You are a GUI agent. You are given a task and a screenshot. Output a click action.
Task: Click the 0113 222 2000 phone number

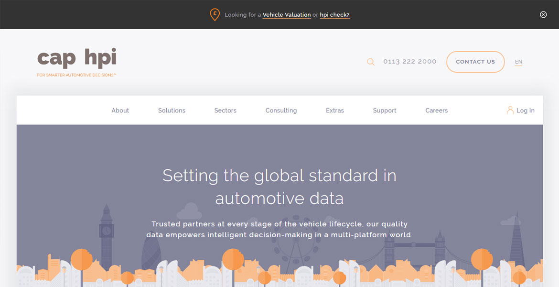point(410,62)
